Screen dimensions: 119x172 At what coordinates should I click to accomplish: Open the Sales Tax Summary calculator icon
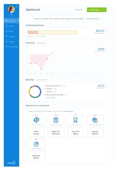click(x=56, y=120)
